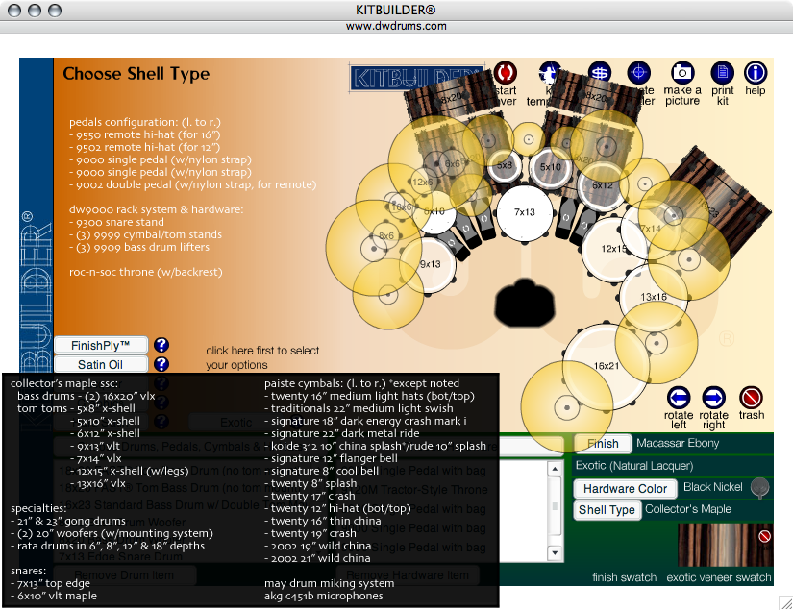The width and height of the screenshot is (793, 610).
Task: Click the KITBUILDER logo banner
Action: [415, 79]
